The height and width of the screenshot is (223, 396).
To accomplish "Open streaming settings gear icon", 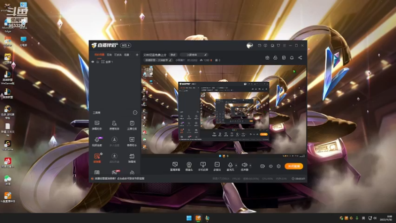I will point(279,167).
